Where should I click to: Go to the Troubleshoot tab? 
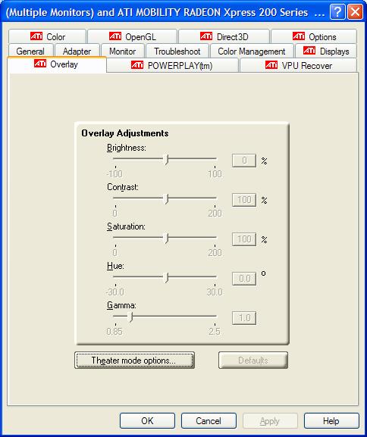click(177, 51)
